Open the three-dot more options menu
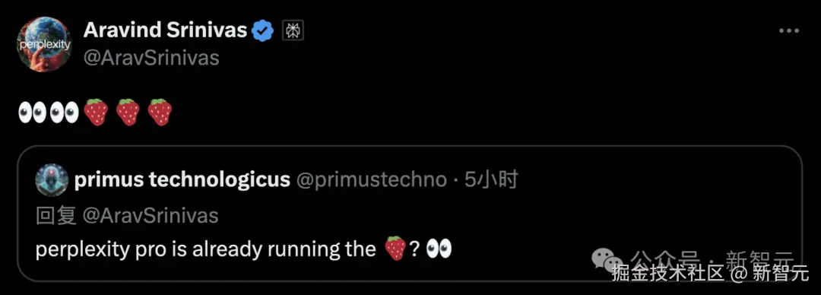 click(x=789, y=31)
